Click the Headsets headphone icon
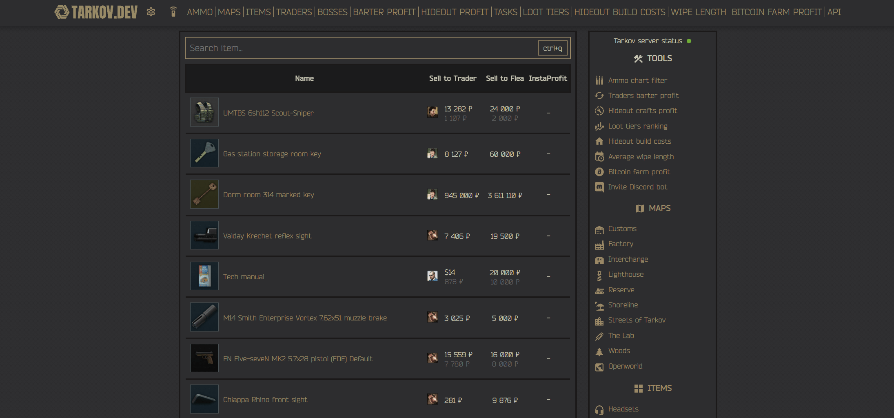The height and width of the screenshot is (418, 894). click(x=599, y=410)
